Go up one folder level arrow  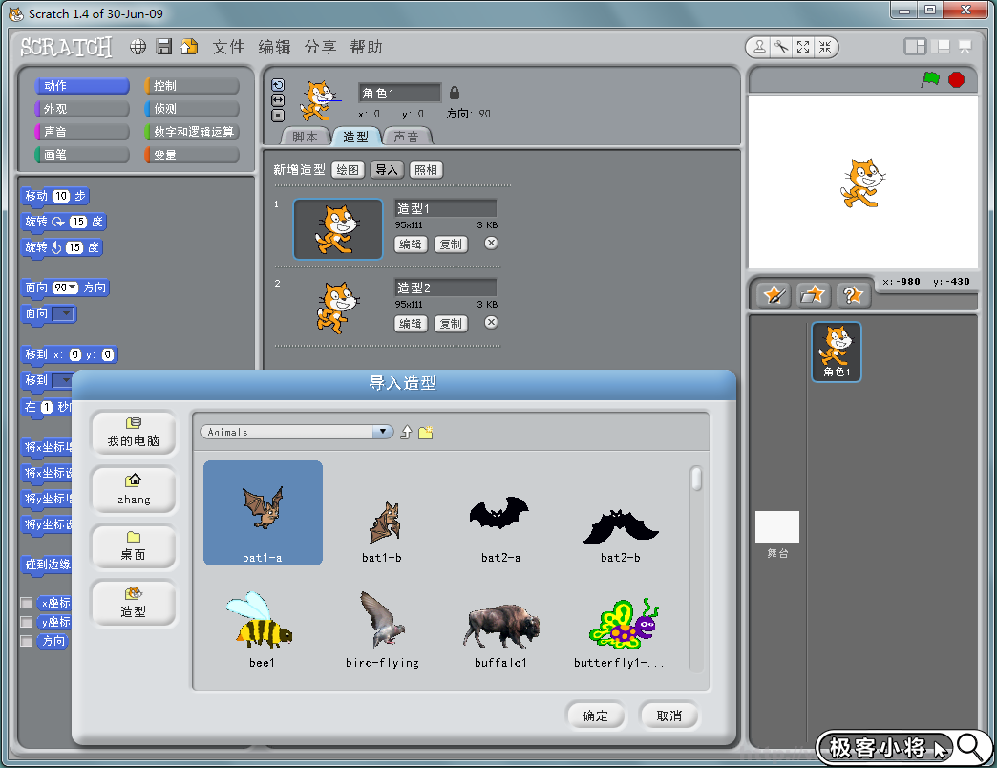coord(406,433)
